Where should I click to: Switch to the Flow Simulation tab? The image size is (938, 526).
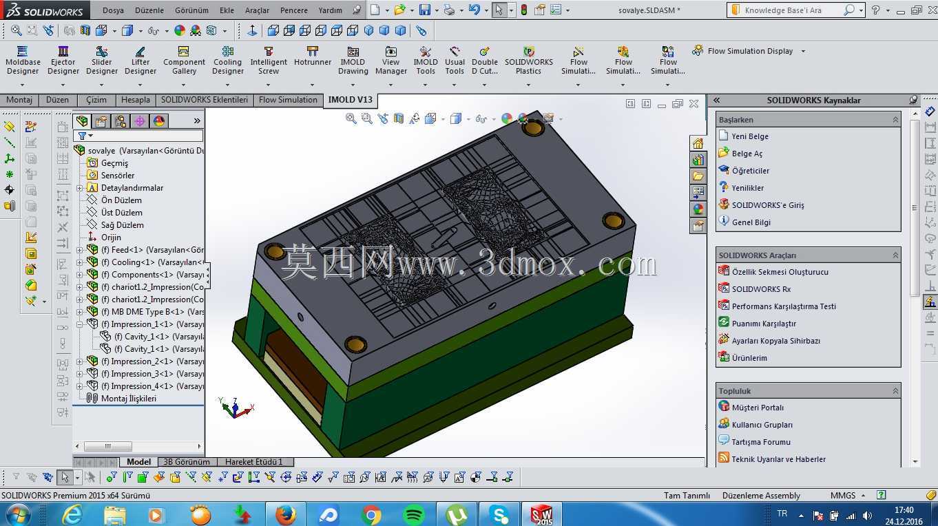(288, 100)
